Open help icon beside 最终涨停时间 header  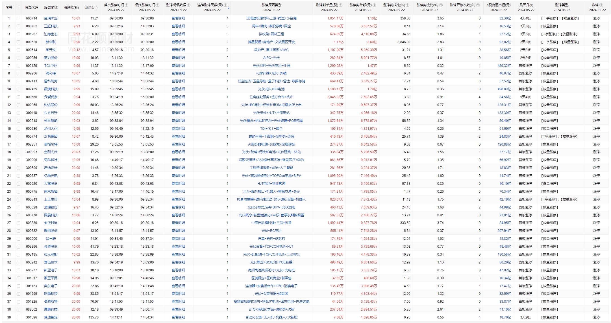click(x=158, y=5)
